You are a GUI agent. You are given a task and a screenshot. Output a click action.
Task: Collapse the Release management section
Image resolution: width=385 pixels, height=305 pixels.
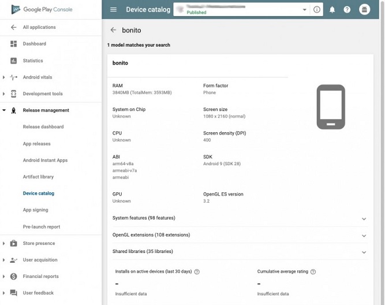tap(4, 110)
